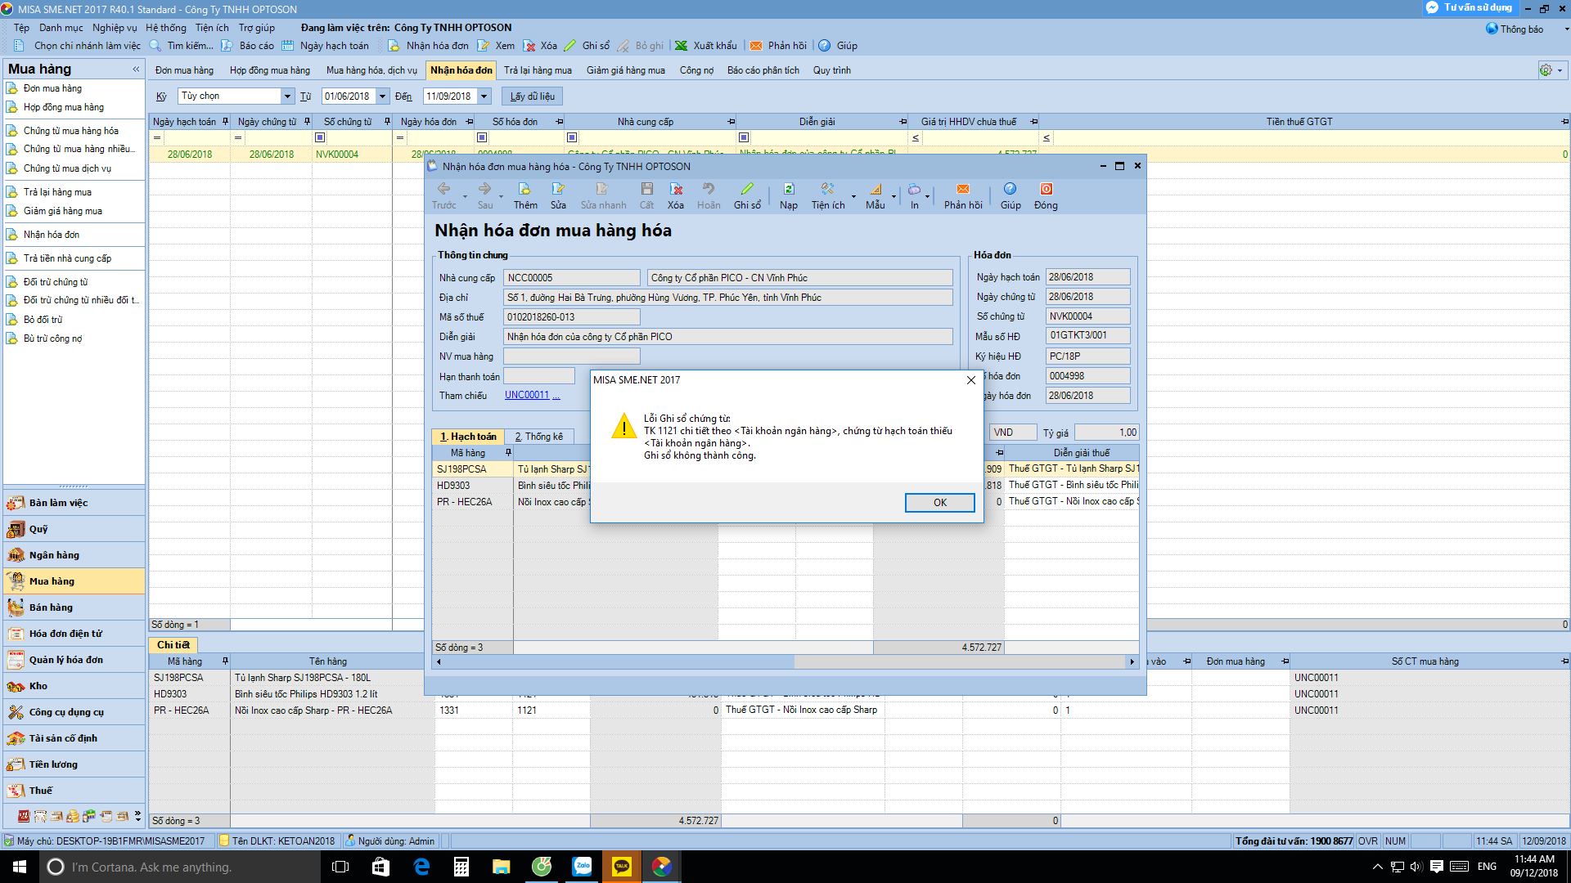Open Trợ giúp menu
1571x883 pixels.
pos(257,28)
